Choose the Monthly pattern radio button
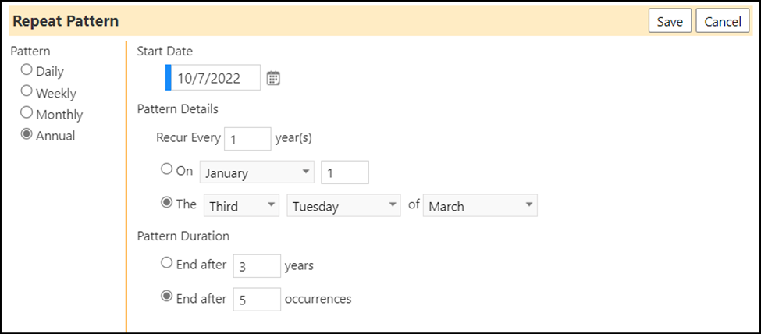 [27, 112]
